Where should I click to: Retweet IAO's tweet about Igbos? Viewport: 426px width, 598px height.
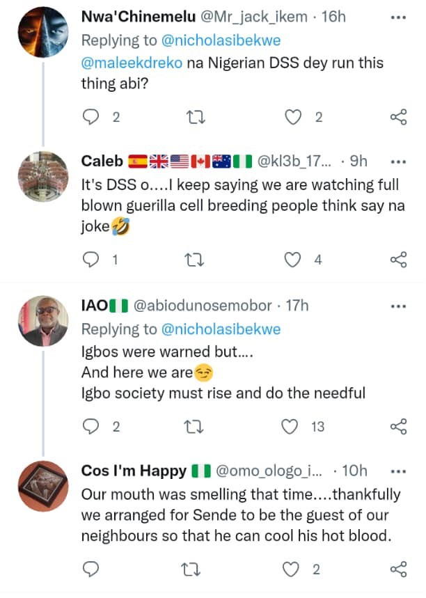[198, 427]
